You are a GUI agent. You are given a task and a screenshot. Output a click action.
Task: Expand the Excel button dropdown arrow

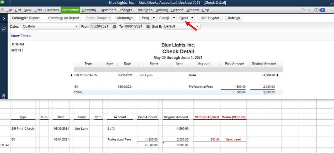click(192, 18)
